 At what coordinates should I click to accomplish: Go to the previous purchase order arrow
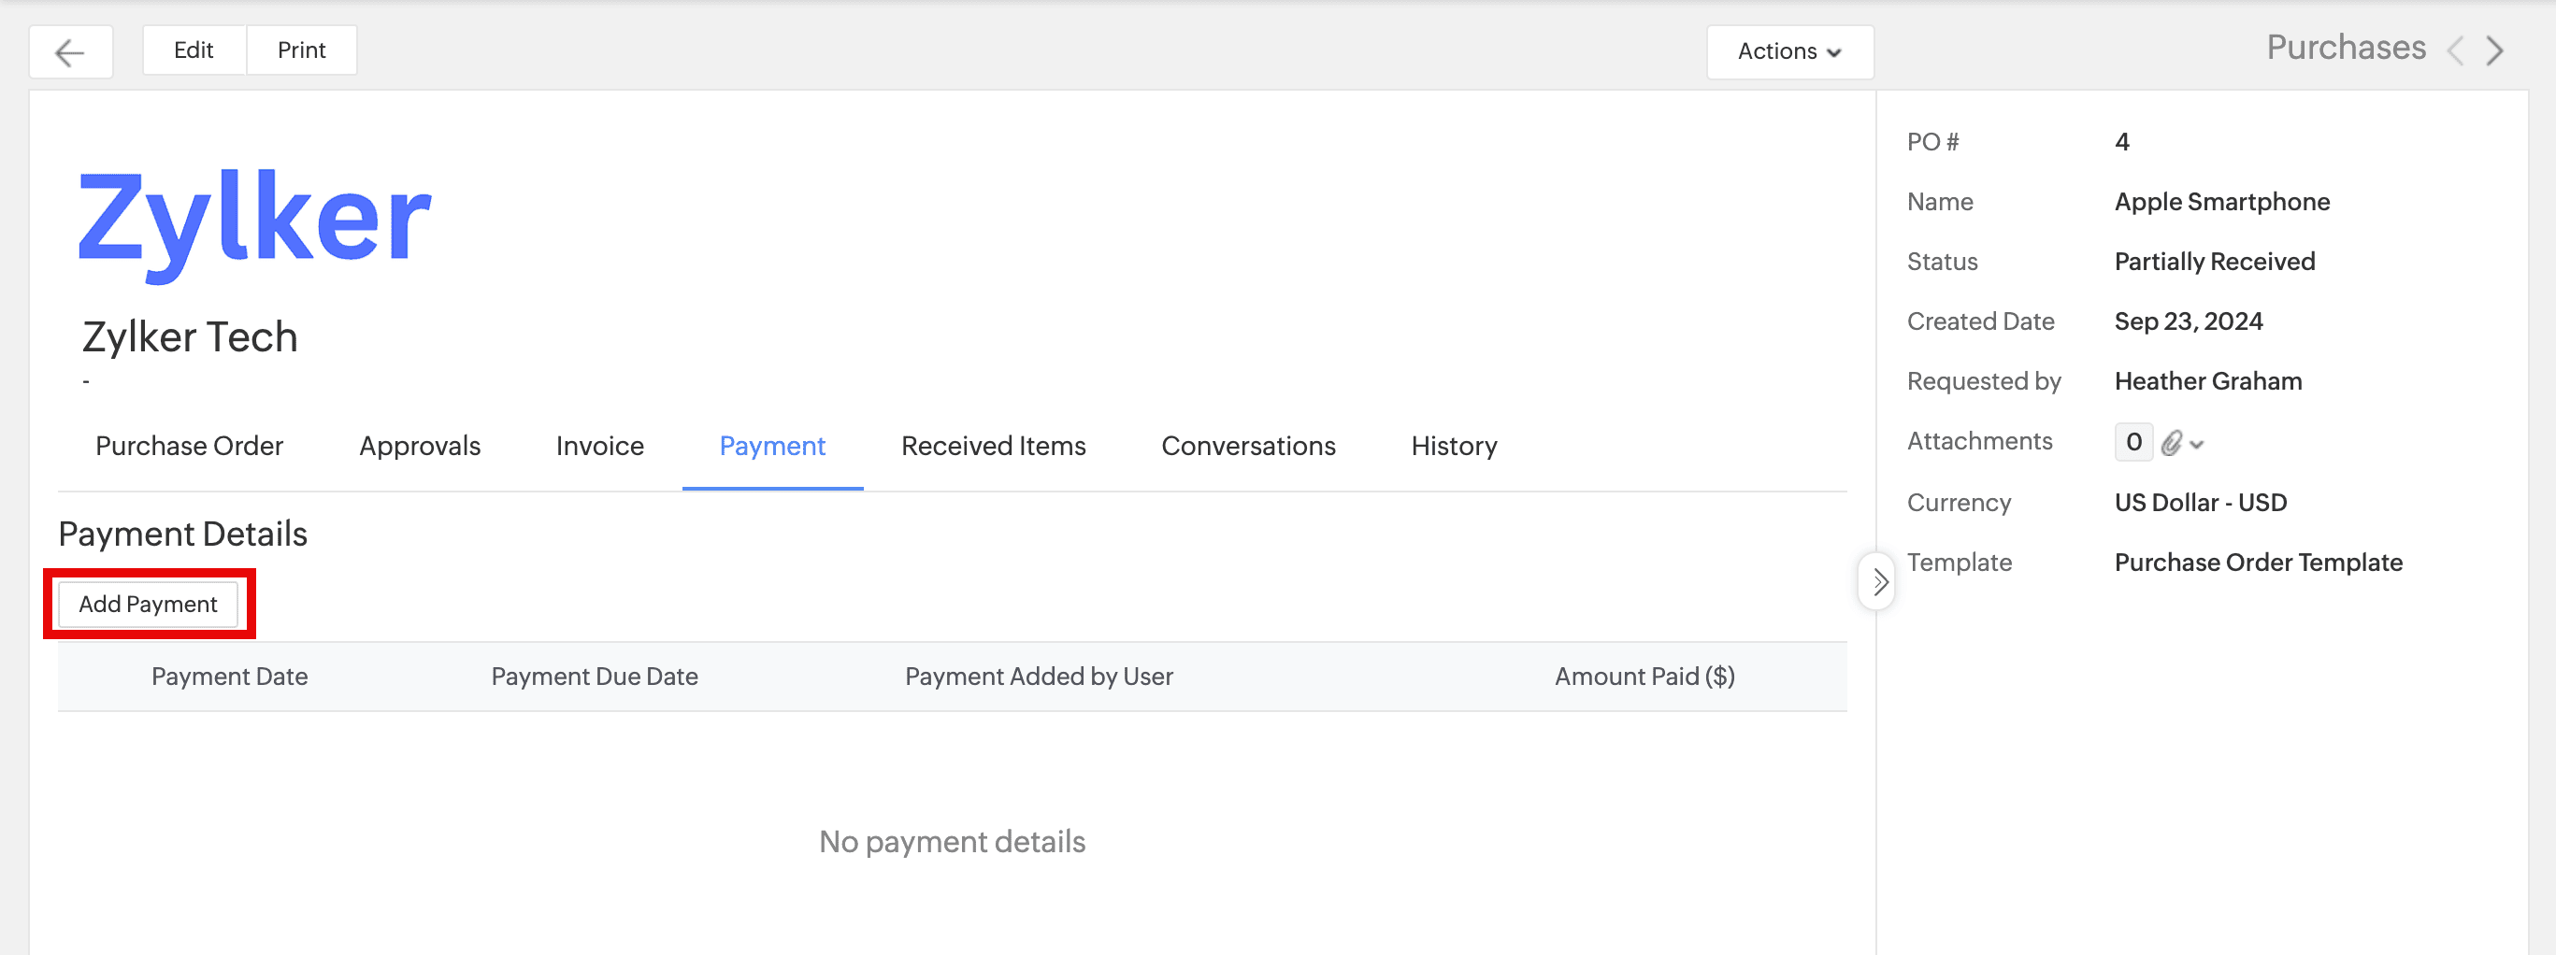[x=2456, y=50]
